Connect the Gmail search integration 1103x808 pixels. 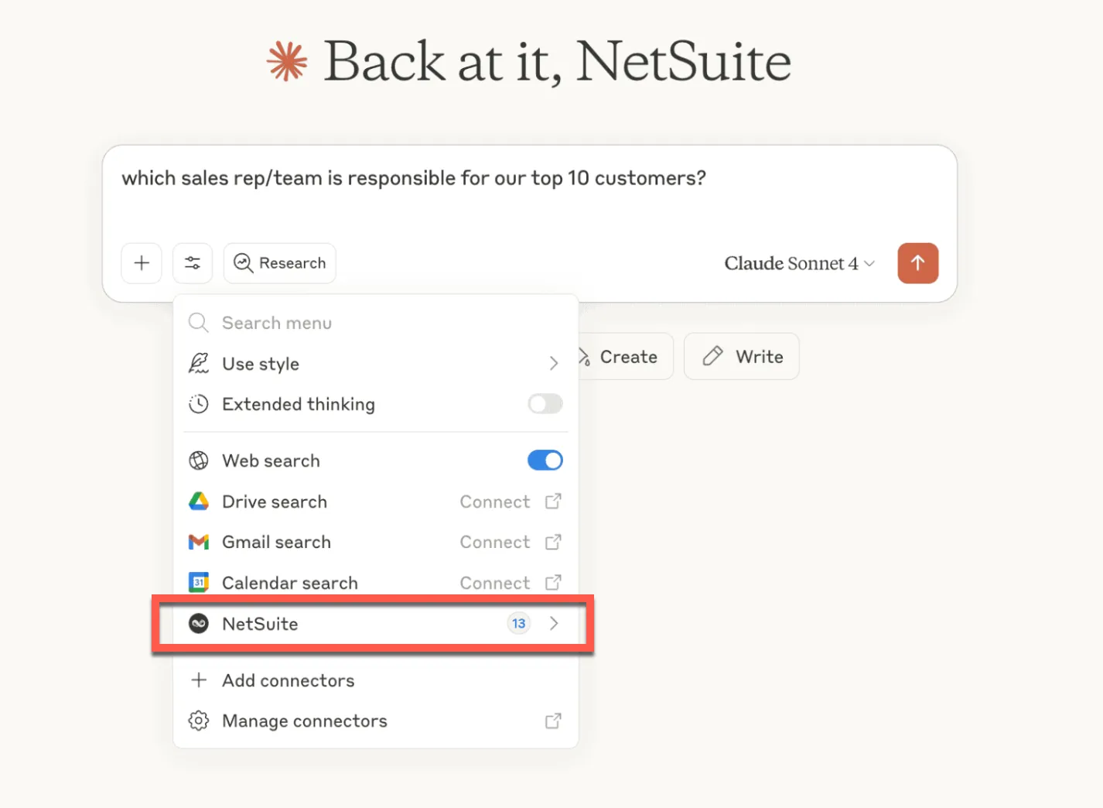point(495,542)
